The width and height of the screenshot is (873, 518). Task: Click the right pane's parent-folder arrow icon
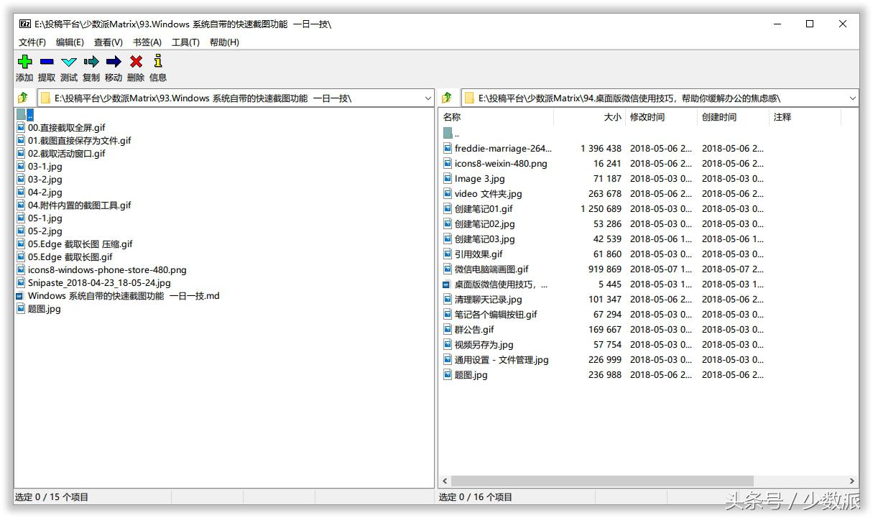pyautogui.click(x=446, y=97)
